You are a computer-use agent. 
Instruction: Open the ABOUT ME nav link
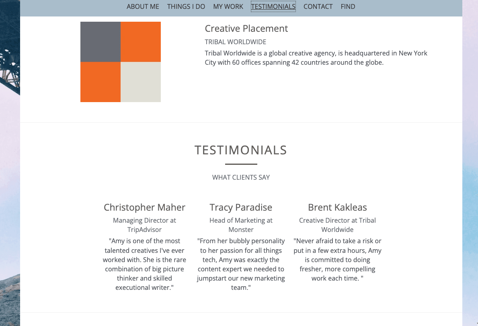coord(143,6)
